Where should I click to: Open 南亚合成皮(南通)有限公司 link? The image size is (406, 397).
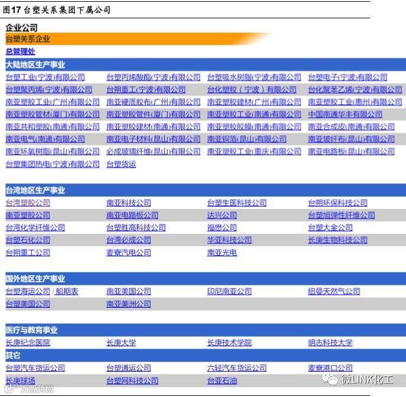coord(351,126)
